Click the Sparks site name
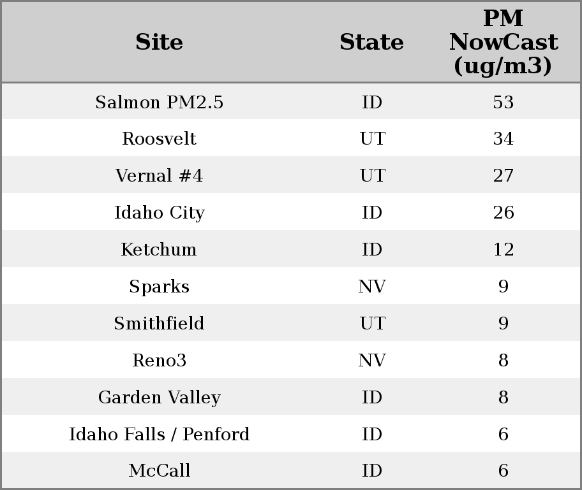The width and height of the screenshot is (582, 490). (x=160, y=287)
